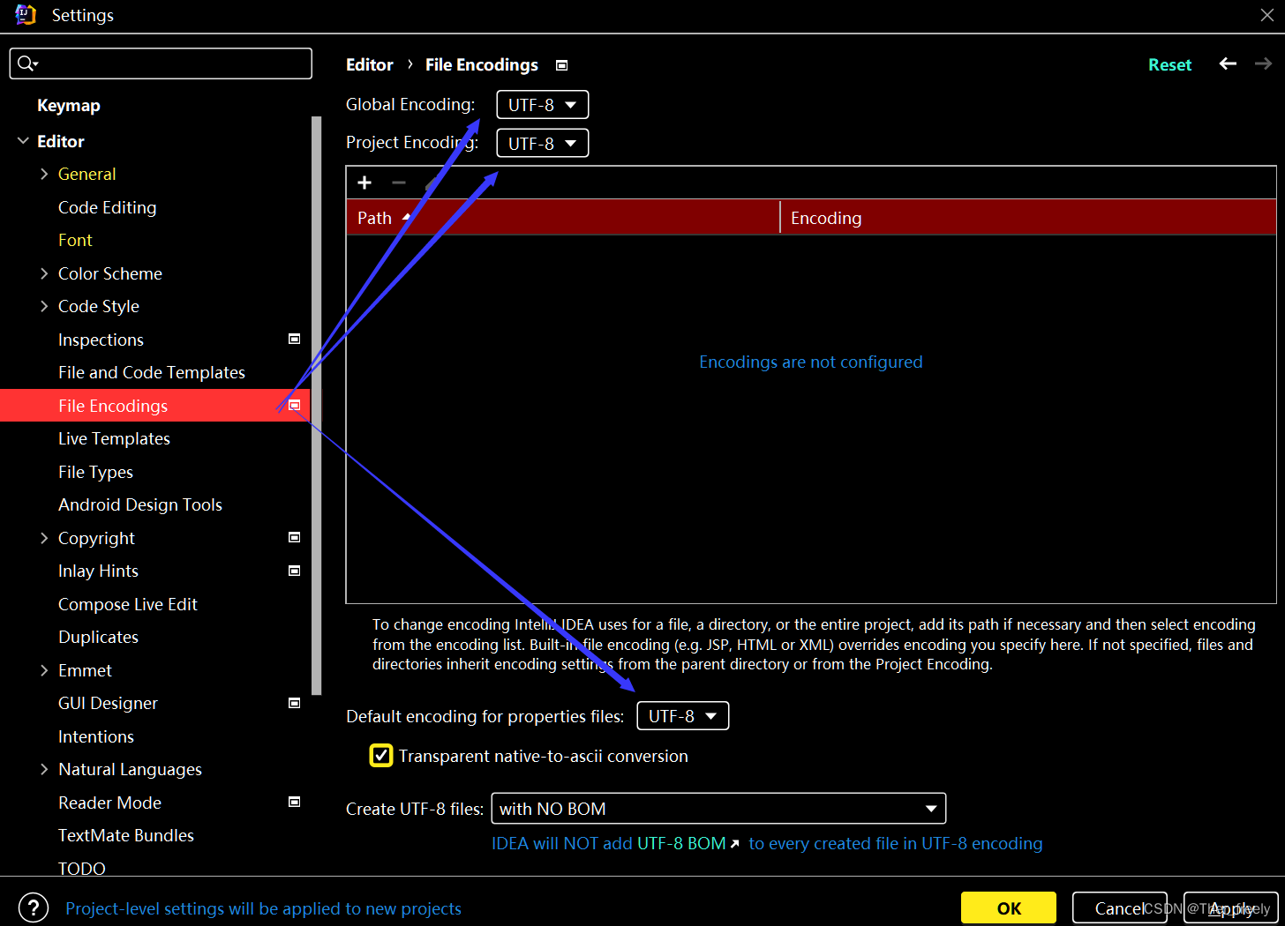Click project-level icon on Inspections row

[x=295, y=339]
